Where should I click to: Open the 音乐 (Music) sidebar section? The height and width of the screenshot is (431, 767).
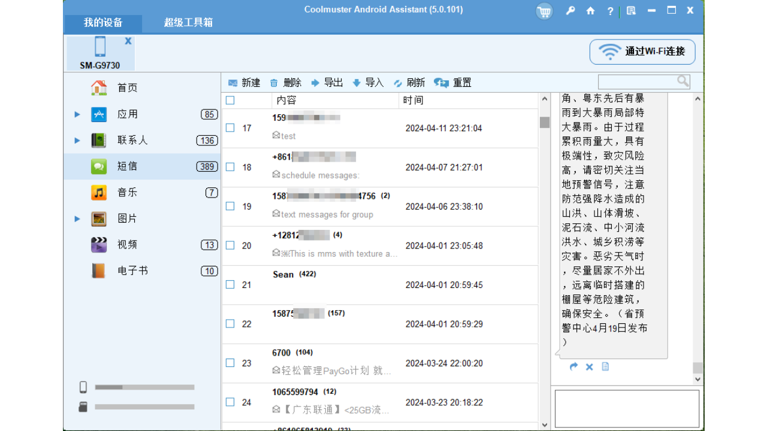(127, 192)
